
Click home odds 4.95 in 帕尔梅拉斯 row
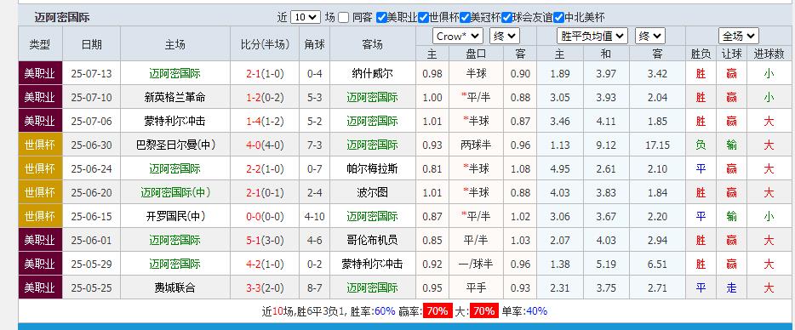(560, 168)
